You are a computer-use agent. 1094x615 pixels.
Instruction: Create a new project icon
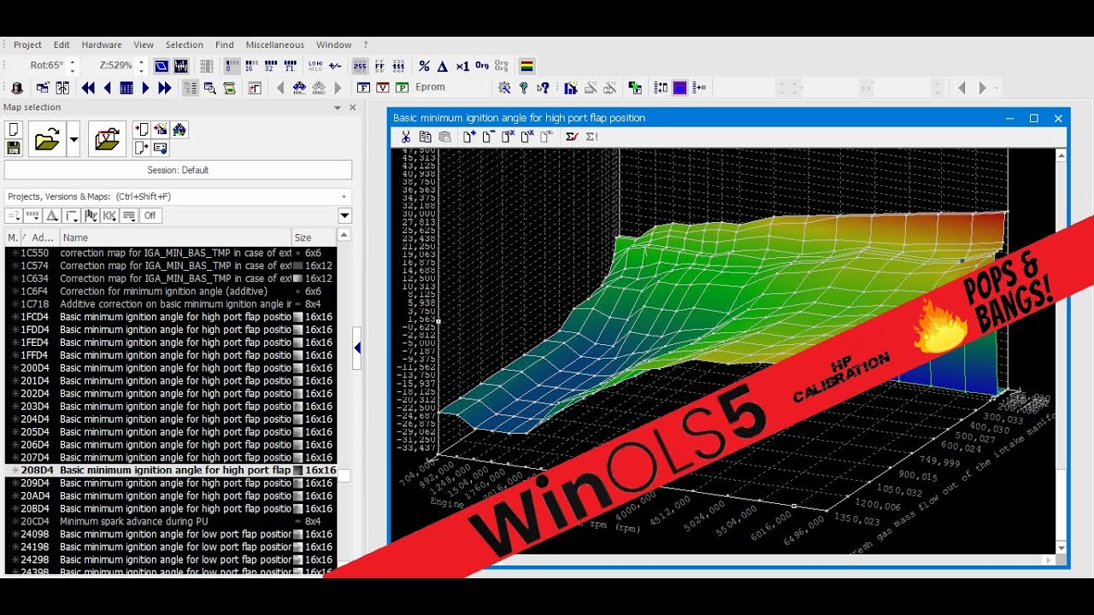coord(14,130)
